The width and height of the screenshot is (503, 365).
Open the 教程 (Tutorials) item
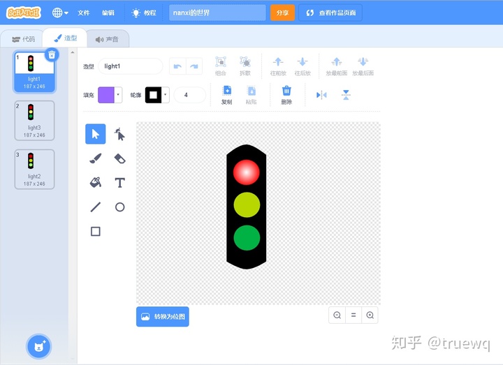pyautogui.click(x=144, y=13)
